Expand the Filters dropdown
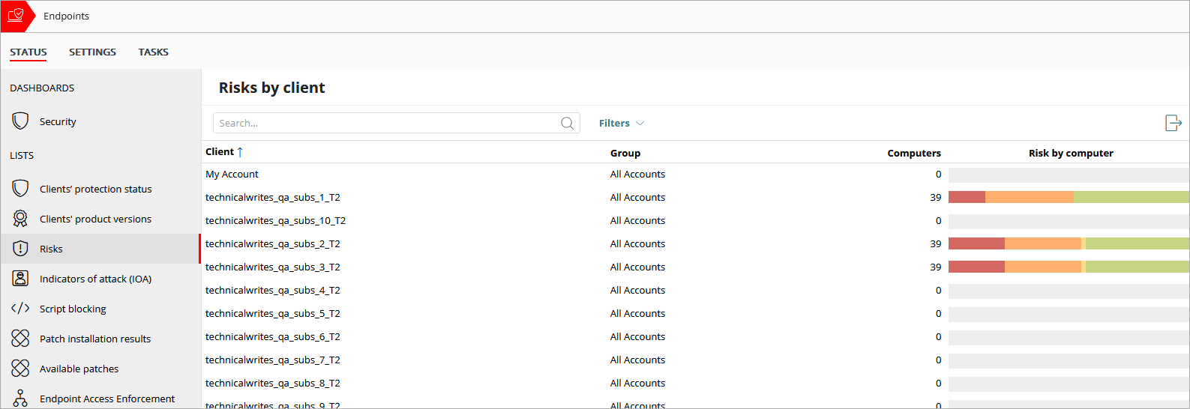The height and width of the screenshot is (409, 1190). (x=622, y=123)
